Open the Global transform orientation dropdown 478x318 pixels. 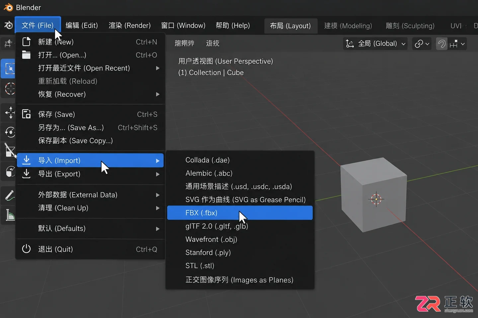tap(375, 43)
